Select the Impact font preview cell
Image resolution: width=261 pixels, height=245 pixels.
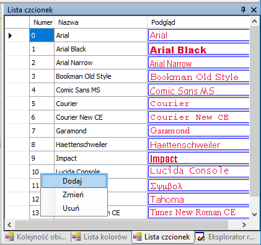point(198,158)
